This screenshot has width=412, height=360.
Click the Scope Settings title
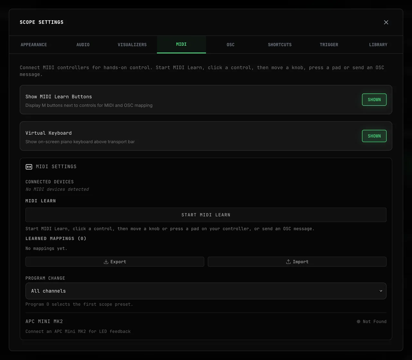[42, 22]
